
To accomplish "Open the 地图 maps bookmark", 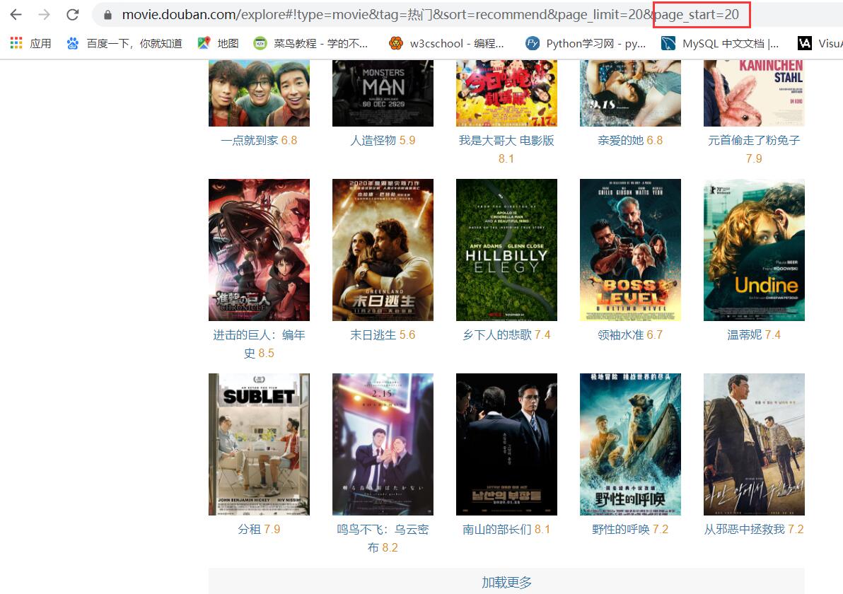I will [x=219, y=44].
